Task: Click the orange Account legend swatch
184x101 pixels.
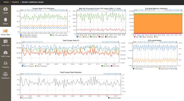Action: (83, 37)
